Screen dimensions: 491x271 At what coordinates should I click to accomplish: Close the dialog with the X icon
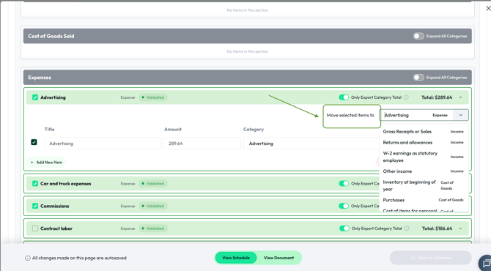click(x=488, y=9)
